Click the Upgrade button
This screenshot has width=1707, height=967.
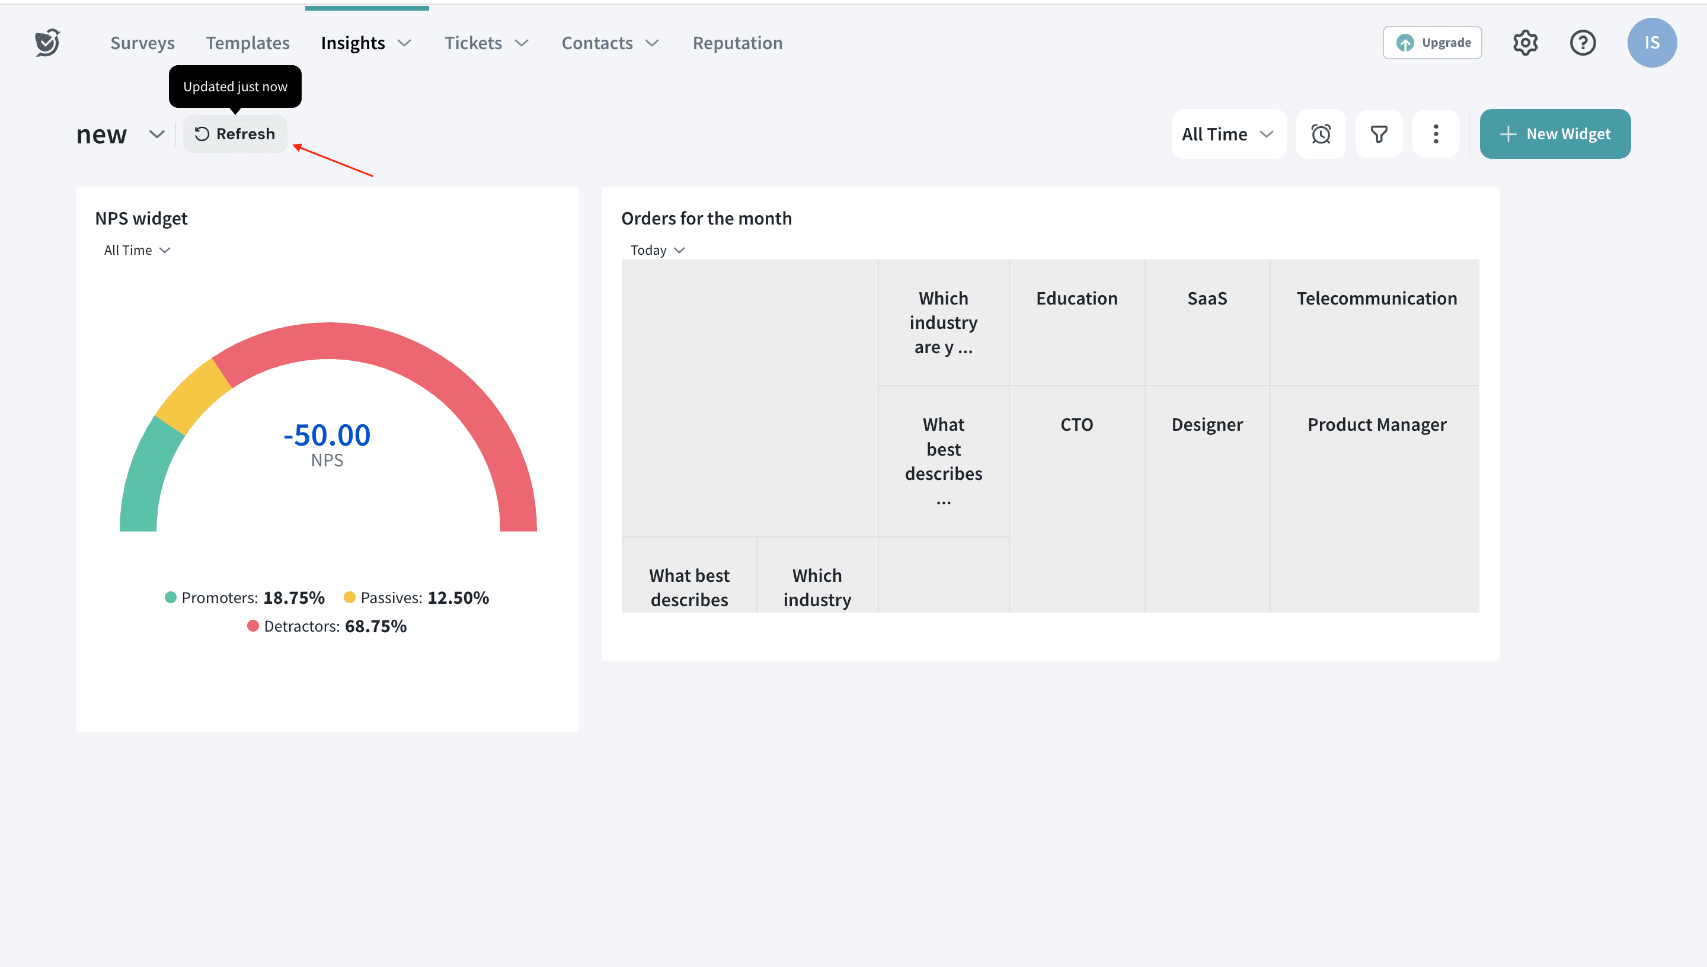pos(1432,43)
